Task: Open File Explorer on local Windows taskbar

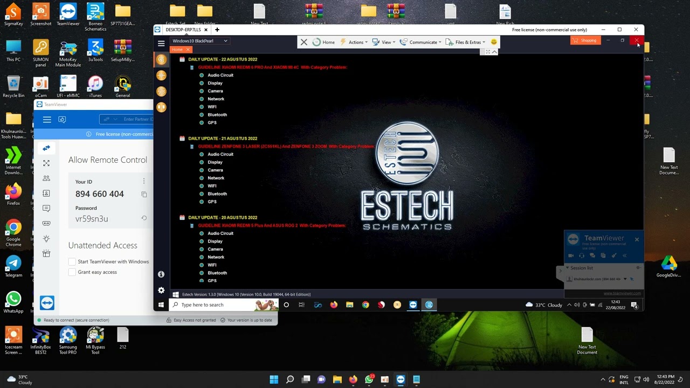Action: [337, 379]
